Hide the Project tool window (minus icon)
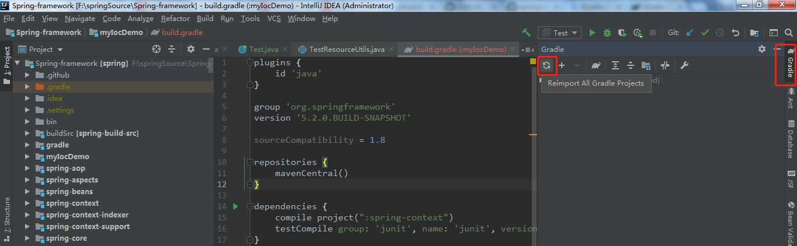Image resolution: width=797 pixels, height=246 pixels. (x=206, y=49)
